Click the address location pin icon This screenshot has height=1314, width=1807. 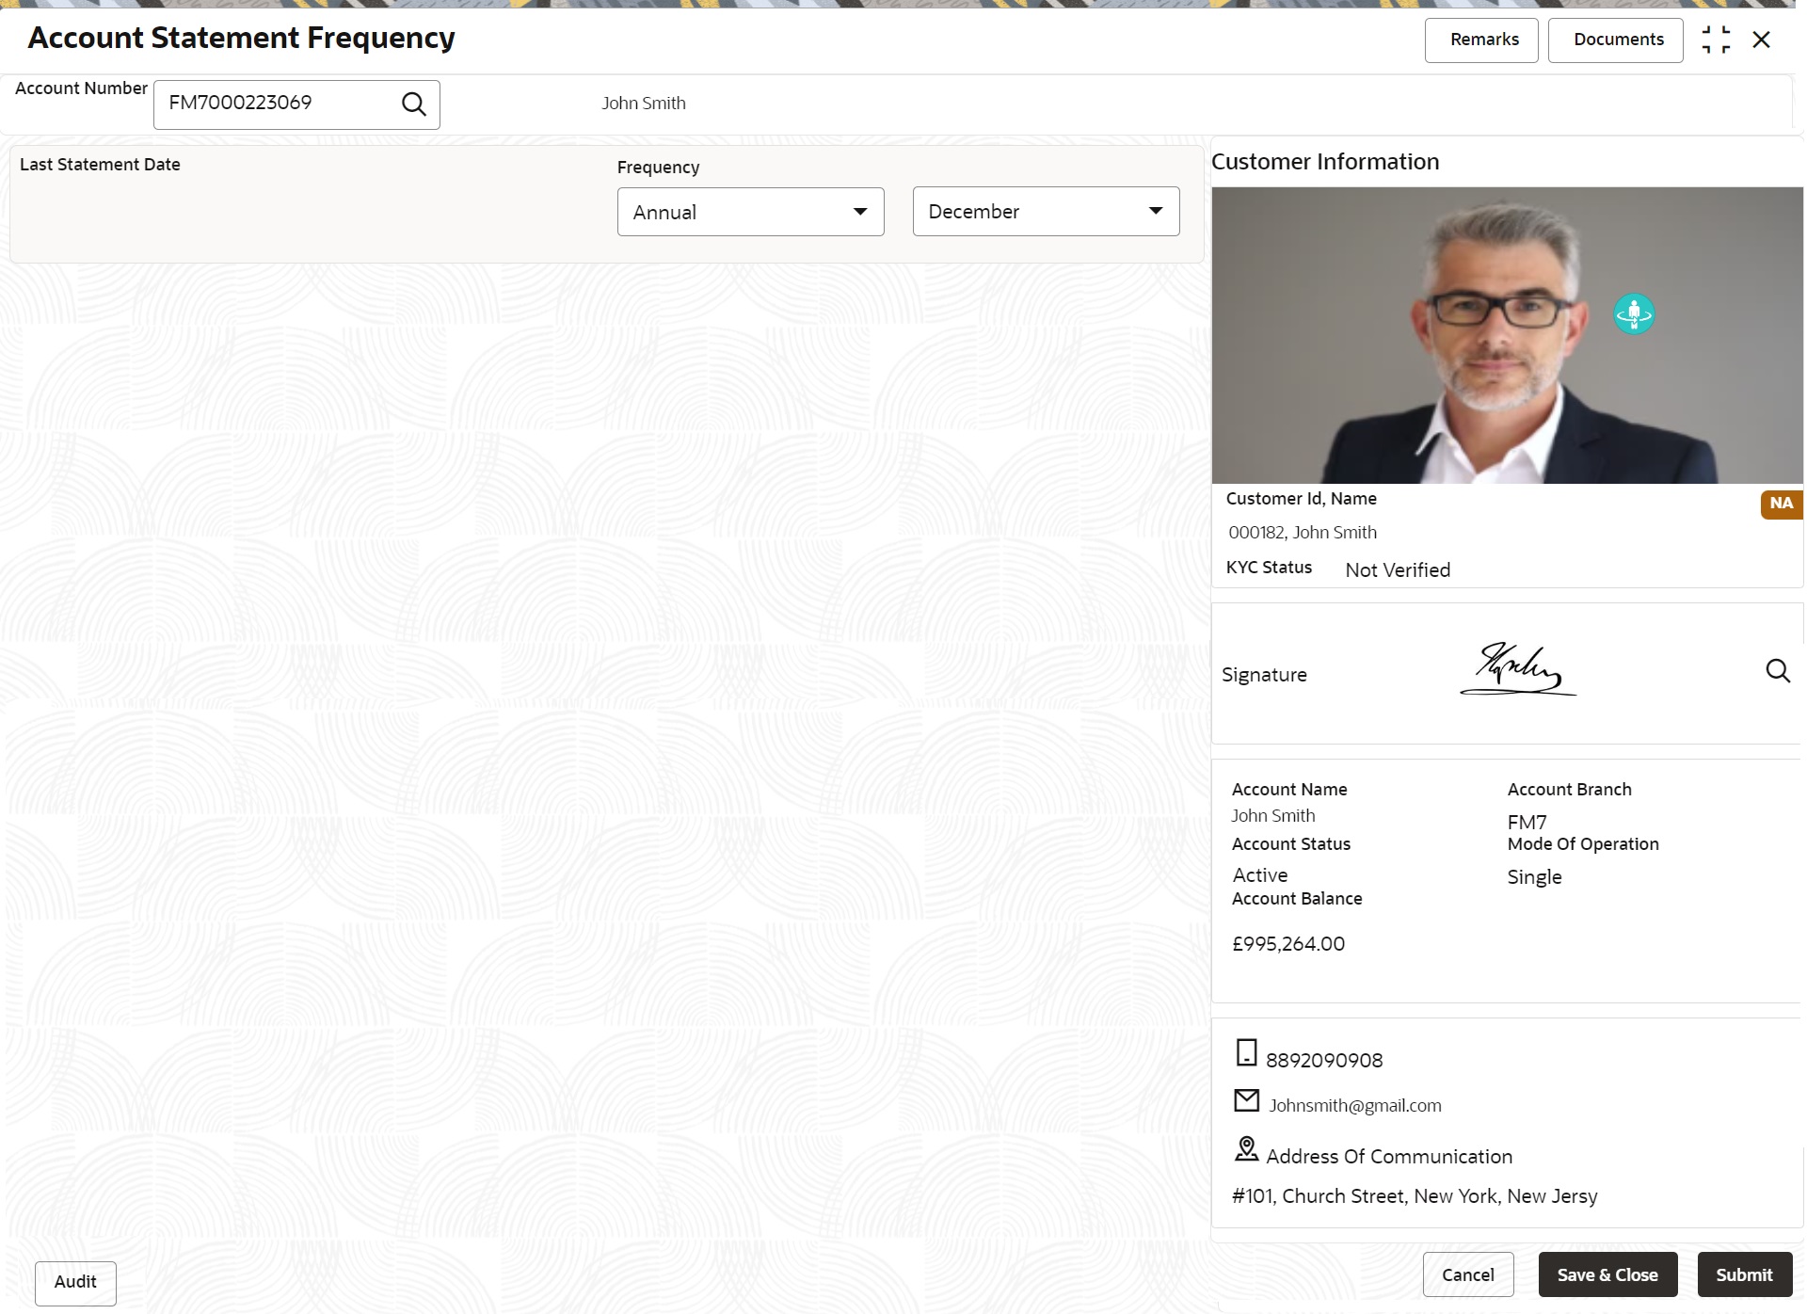point(1246,1149)
